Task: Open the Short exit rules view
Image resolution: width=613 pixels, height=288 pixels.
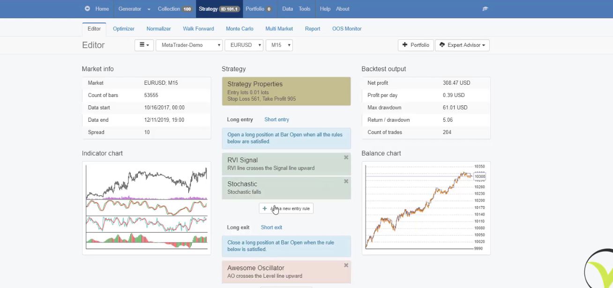Action: [x=271, y=227]
